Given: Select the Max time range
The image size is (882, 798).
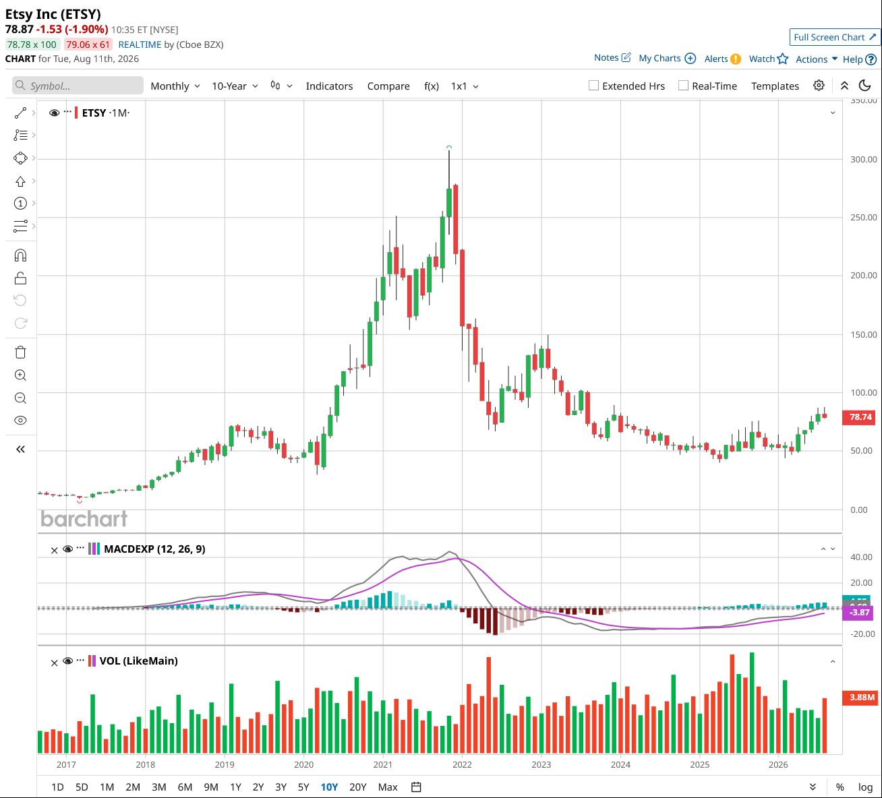Looking at the screenshot, I should tap(388, 787).
